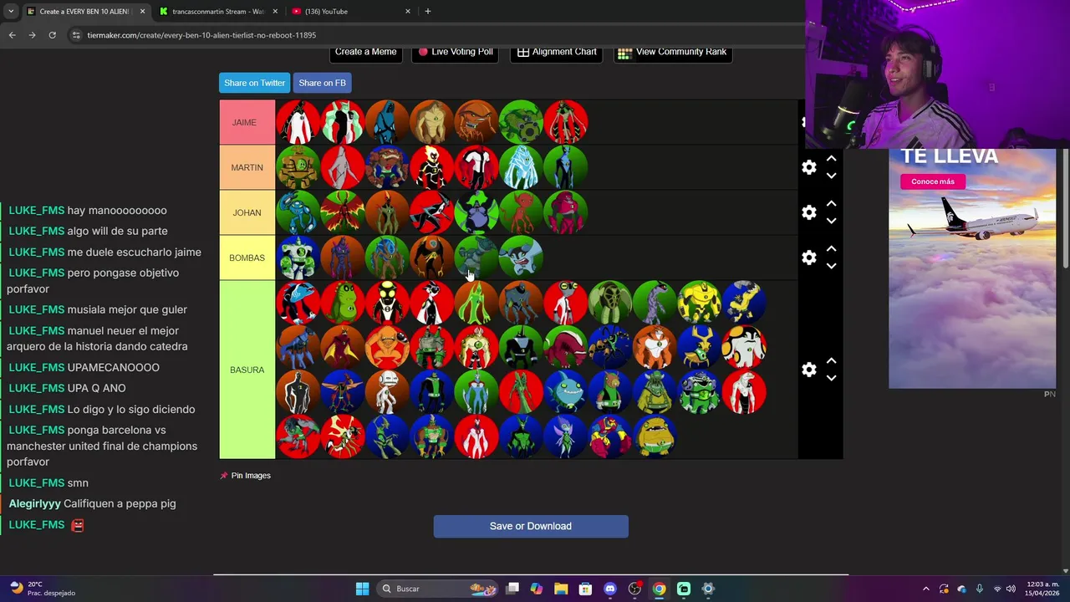This screenshot has width=1070, height=602.
Task: Reload the tiermaker page
Action: click(x=52, y=35)
